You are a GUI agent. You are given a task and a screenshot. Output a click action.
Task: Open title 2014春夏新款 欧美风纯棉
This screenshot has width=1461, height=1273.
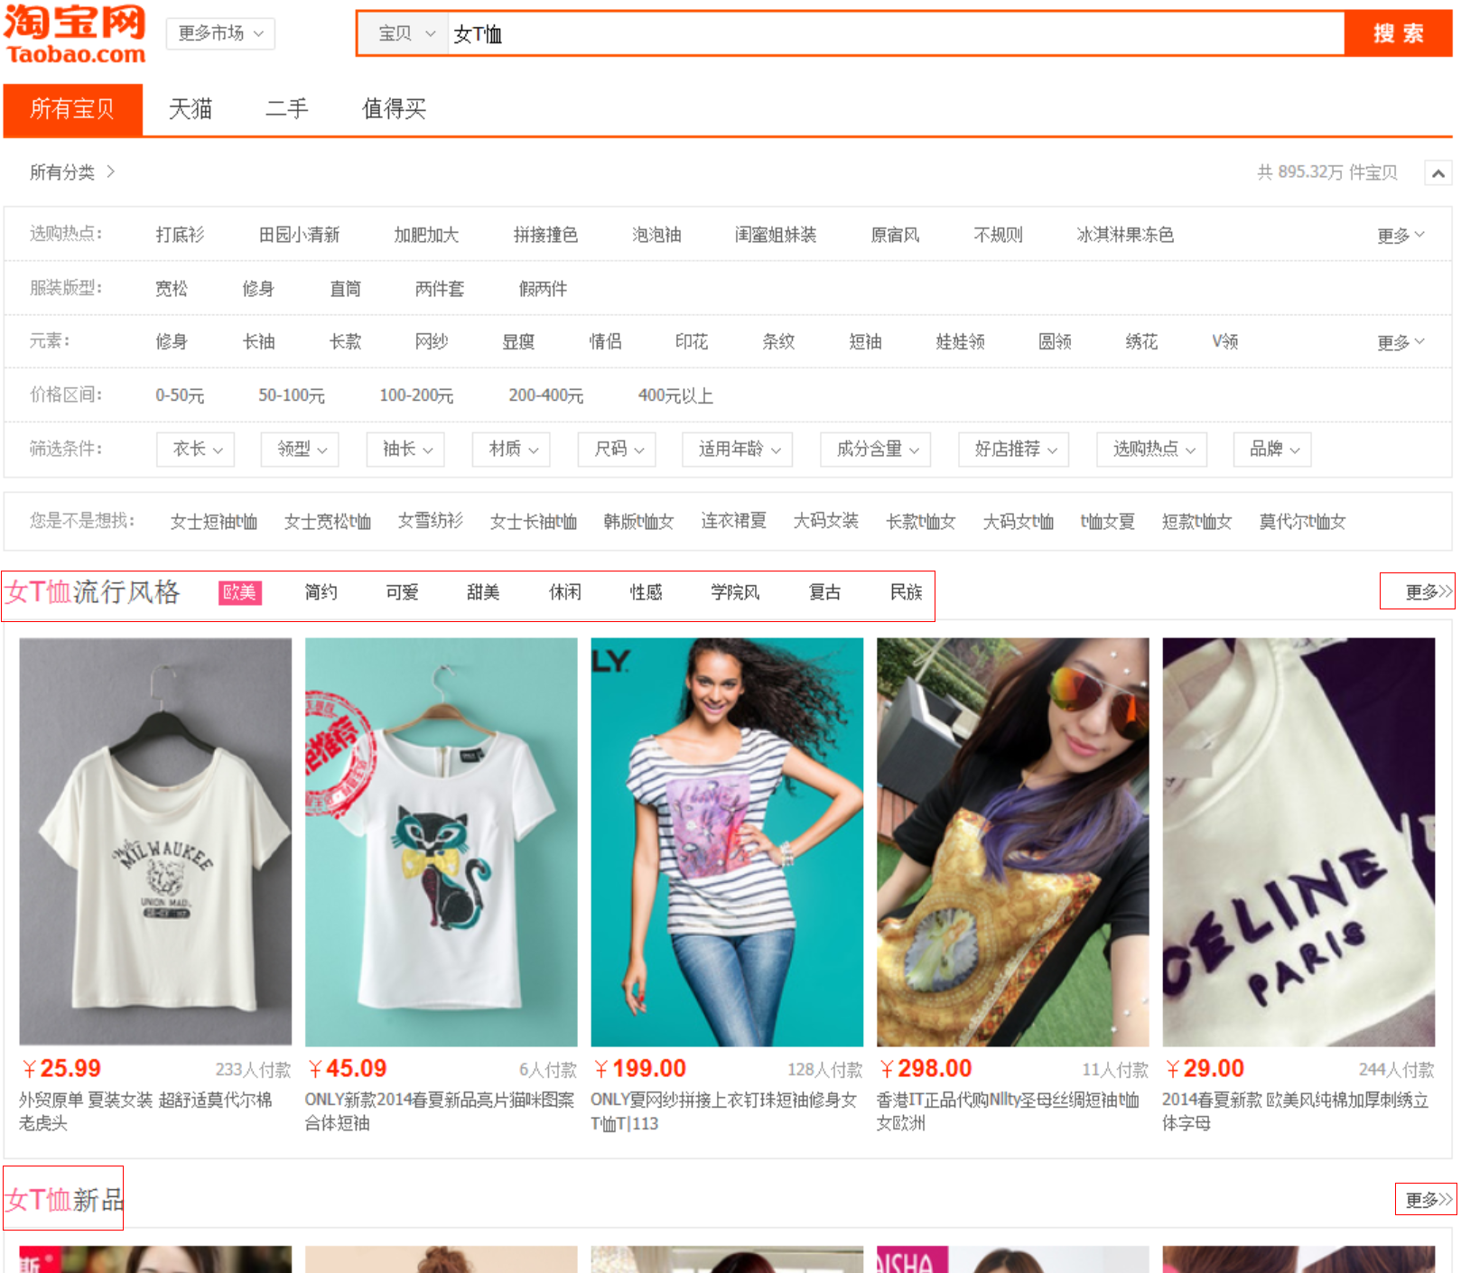pyautogui.click(x=1296, y=1111)
